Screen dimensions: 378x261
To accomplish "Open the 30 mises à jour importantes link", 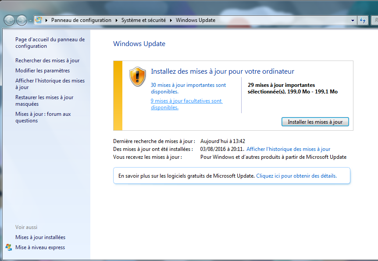I will pos(188,85).
